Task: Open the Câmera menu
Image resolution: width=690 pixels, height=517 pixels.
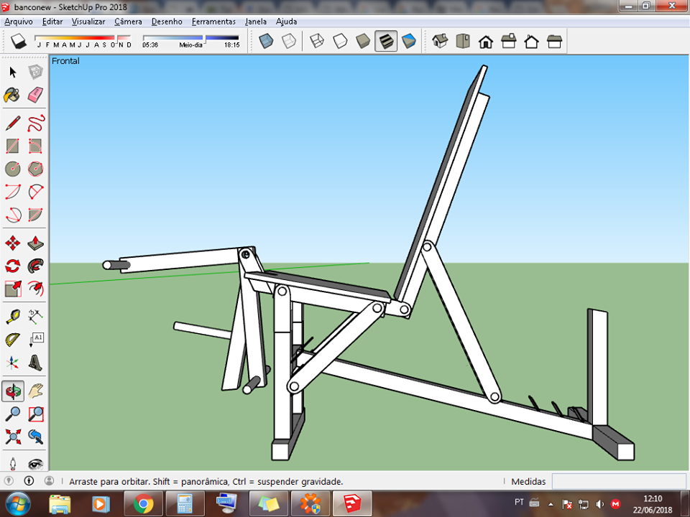Action: pyautogui.click(x=128, y=22)
